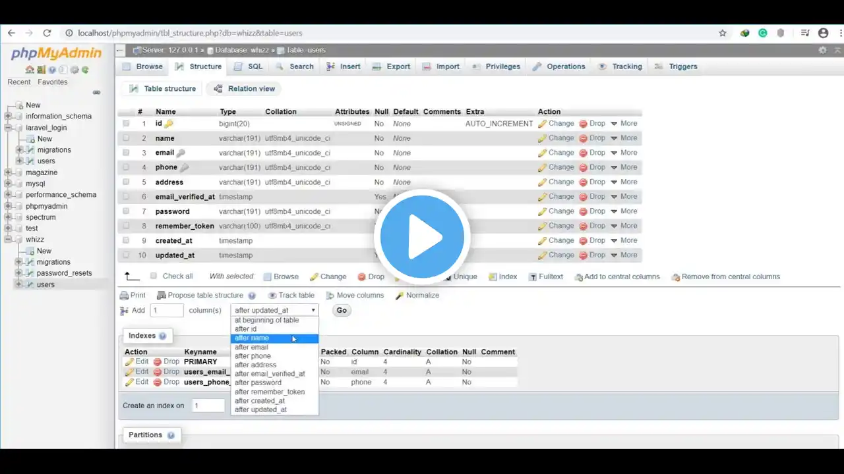844x474 pixels.
Task: Open the Favorites link in the sidebar
Action: coord(53,82)
